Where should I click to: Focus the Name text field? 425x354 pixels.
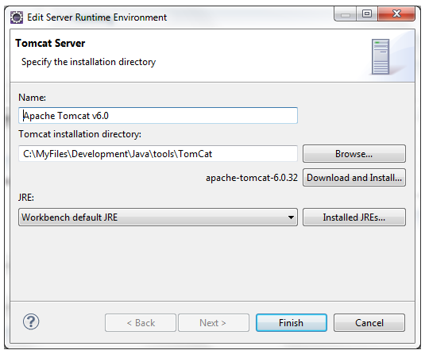coord(158,116)
